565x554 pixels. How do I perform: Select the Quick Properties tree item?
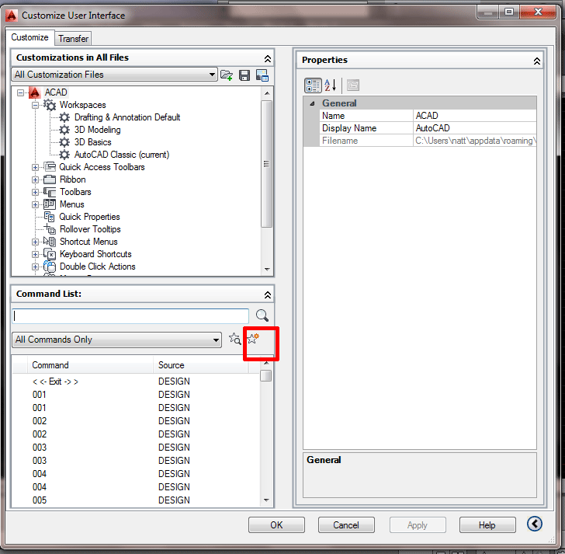pyautogui.click(x=89, y=217)
